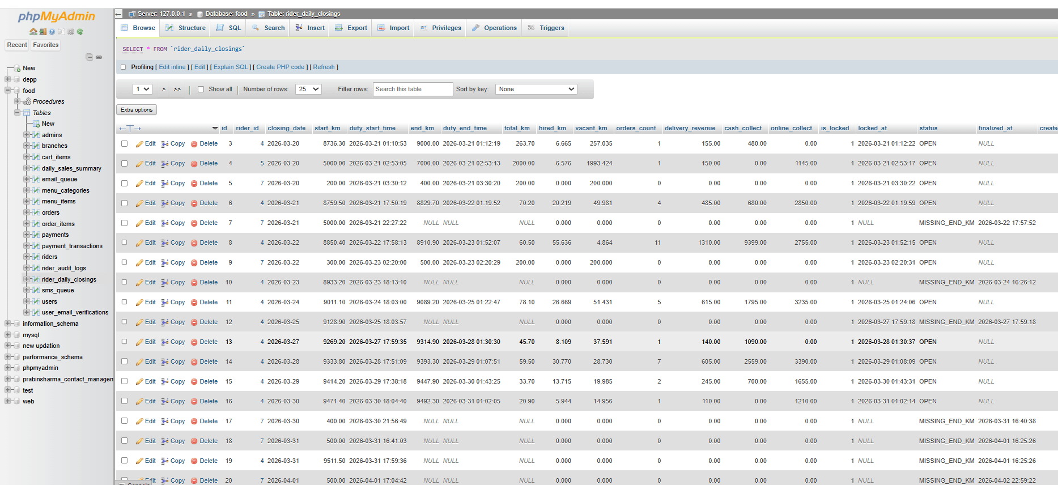Click the sms_queue table icon in tree

click(x=36, y=291)
